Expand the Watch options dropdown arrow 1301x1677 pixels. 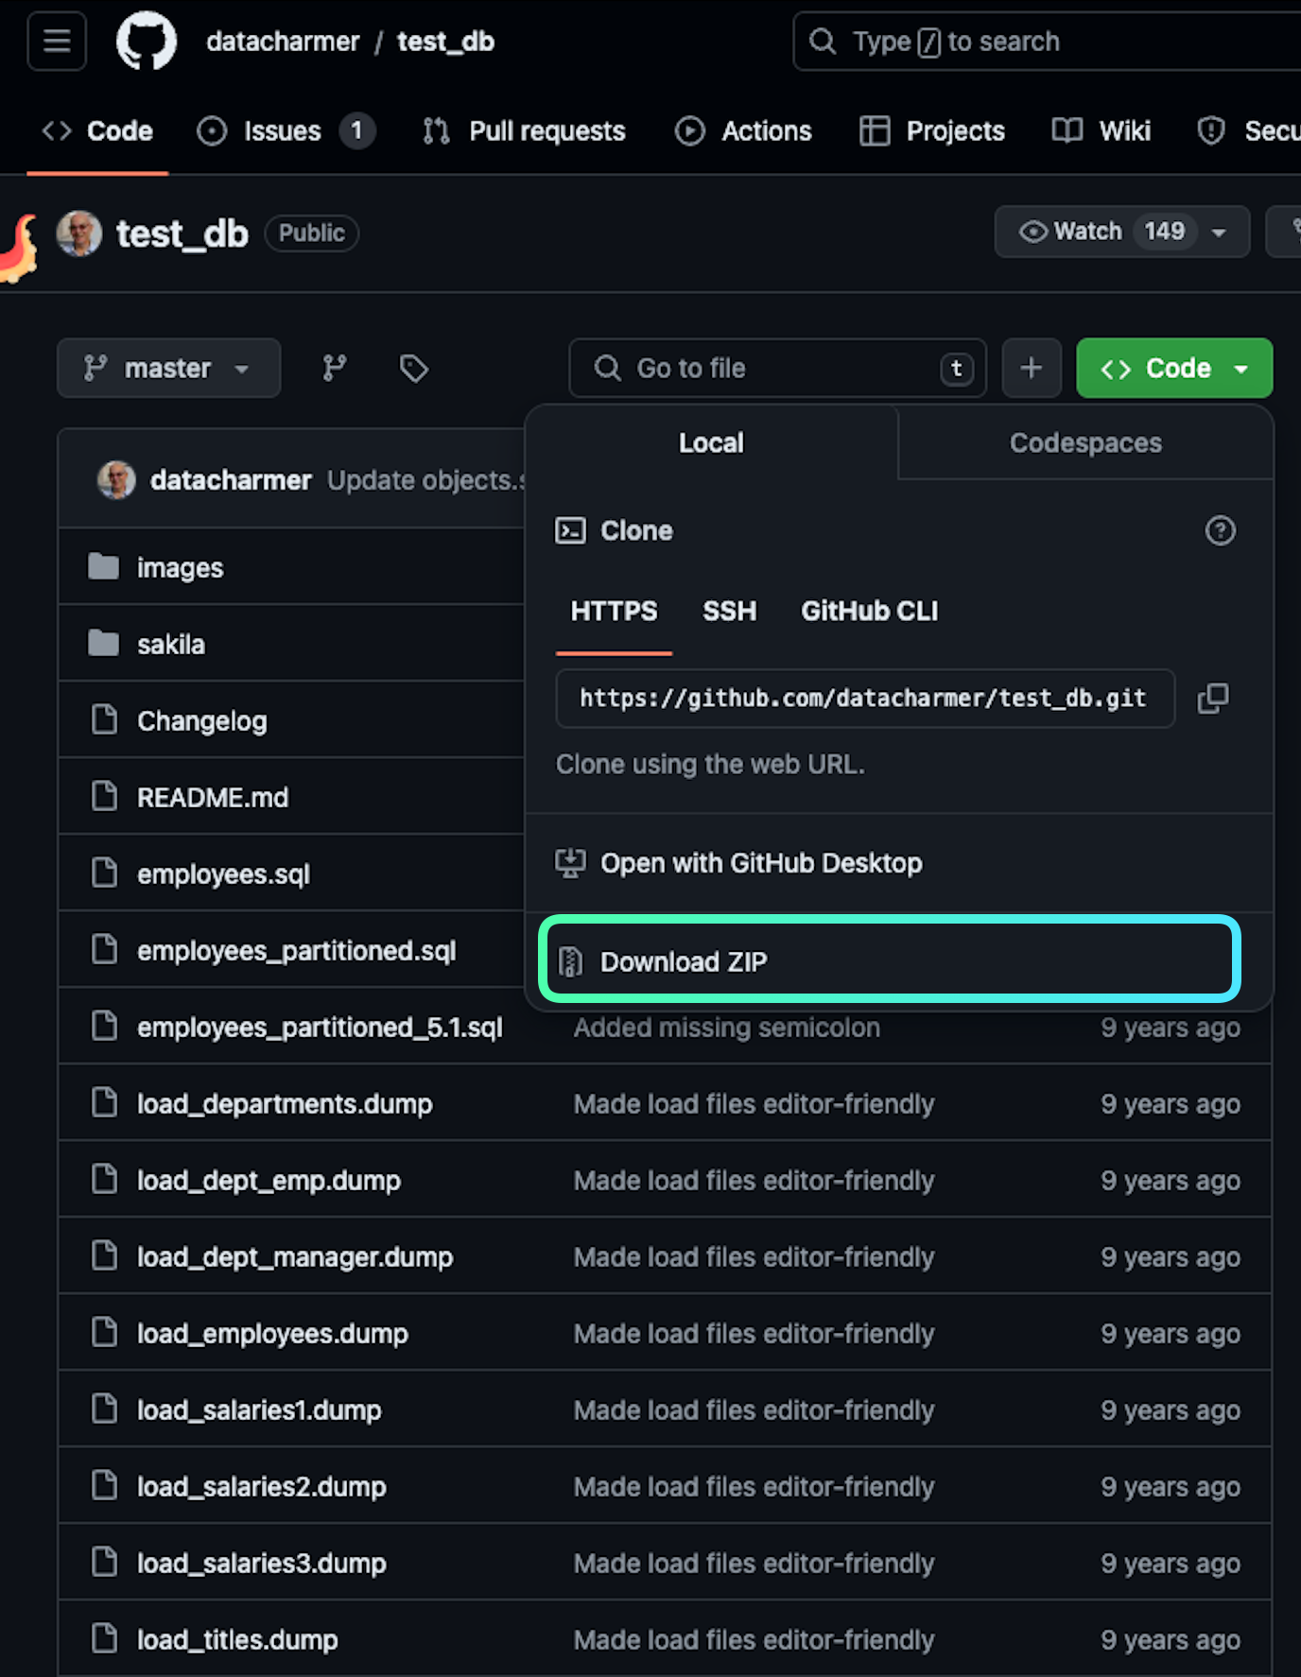[x=1220, y=233]
